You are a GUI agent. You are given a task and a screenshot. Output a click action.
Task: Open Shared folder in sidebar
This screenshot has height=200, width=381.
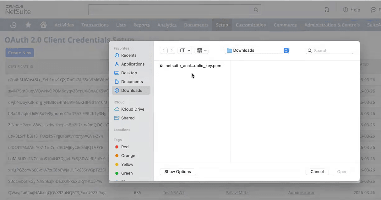coord(128,118)
